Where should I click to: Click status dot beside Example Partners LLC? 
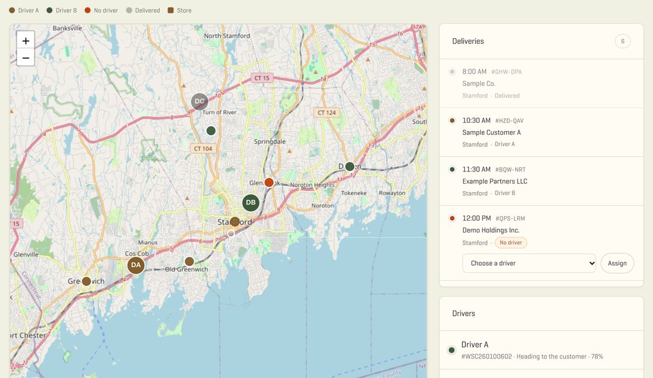point(452,170)
